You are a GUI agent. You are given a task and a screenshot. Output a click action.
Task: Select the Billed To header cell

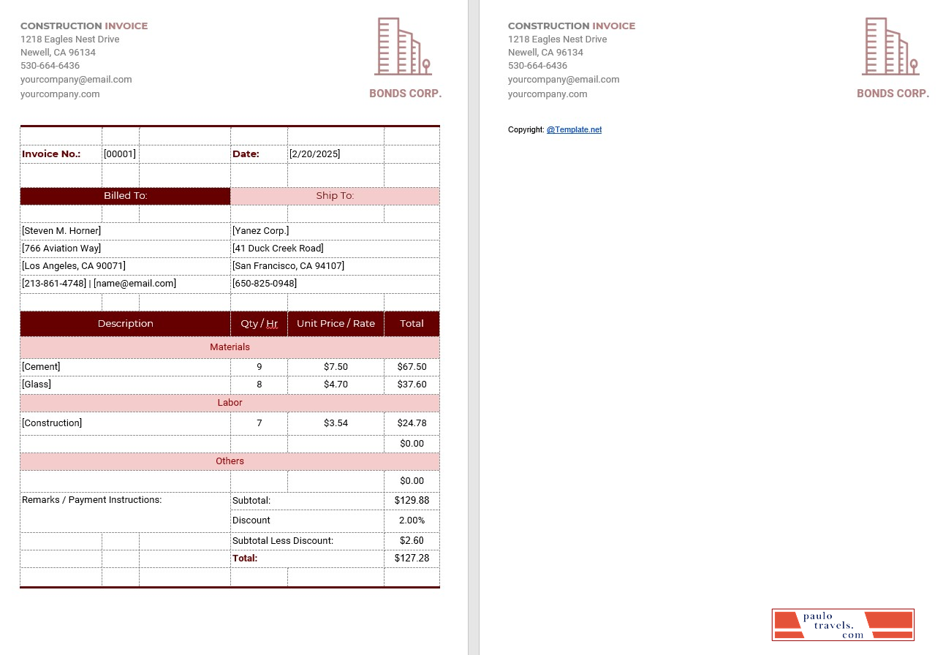click(x=125, y=195)
